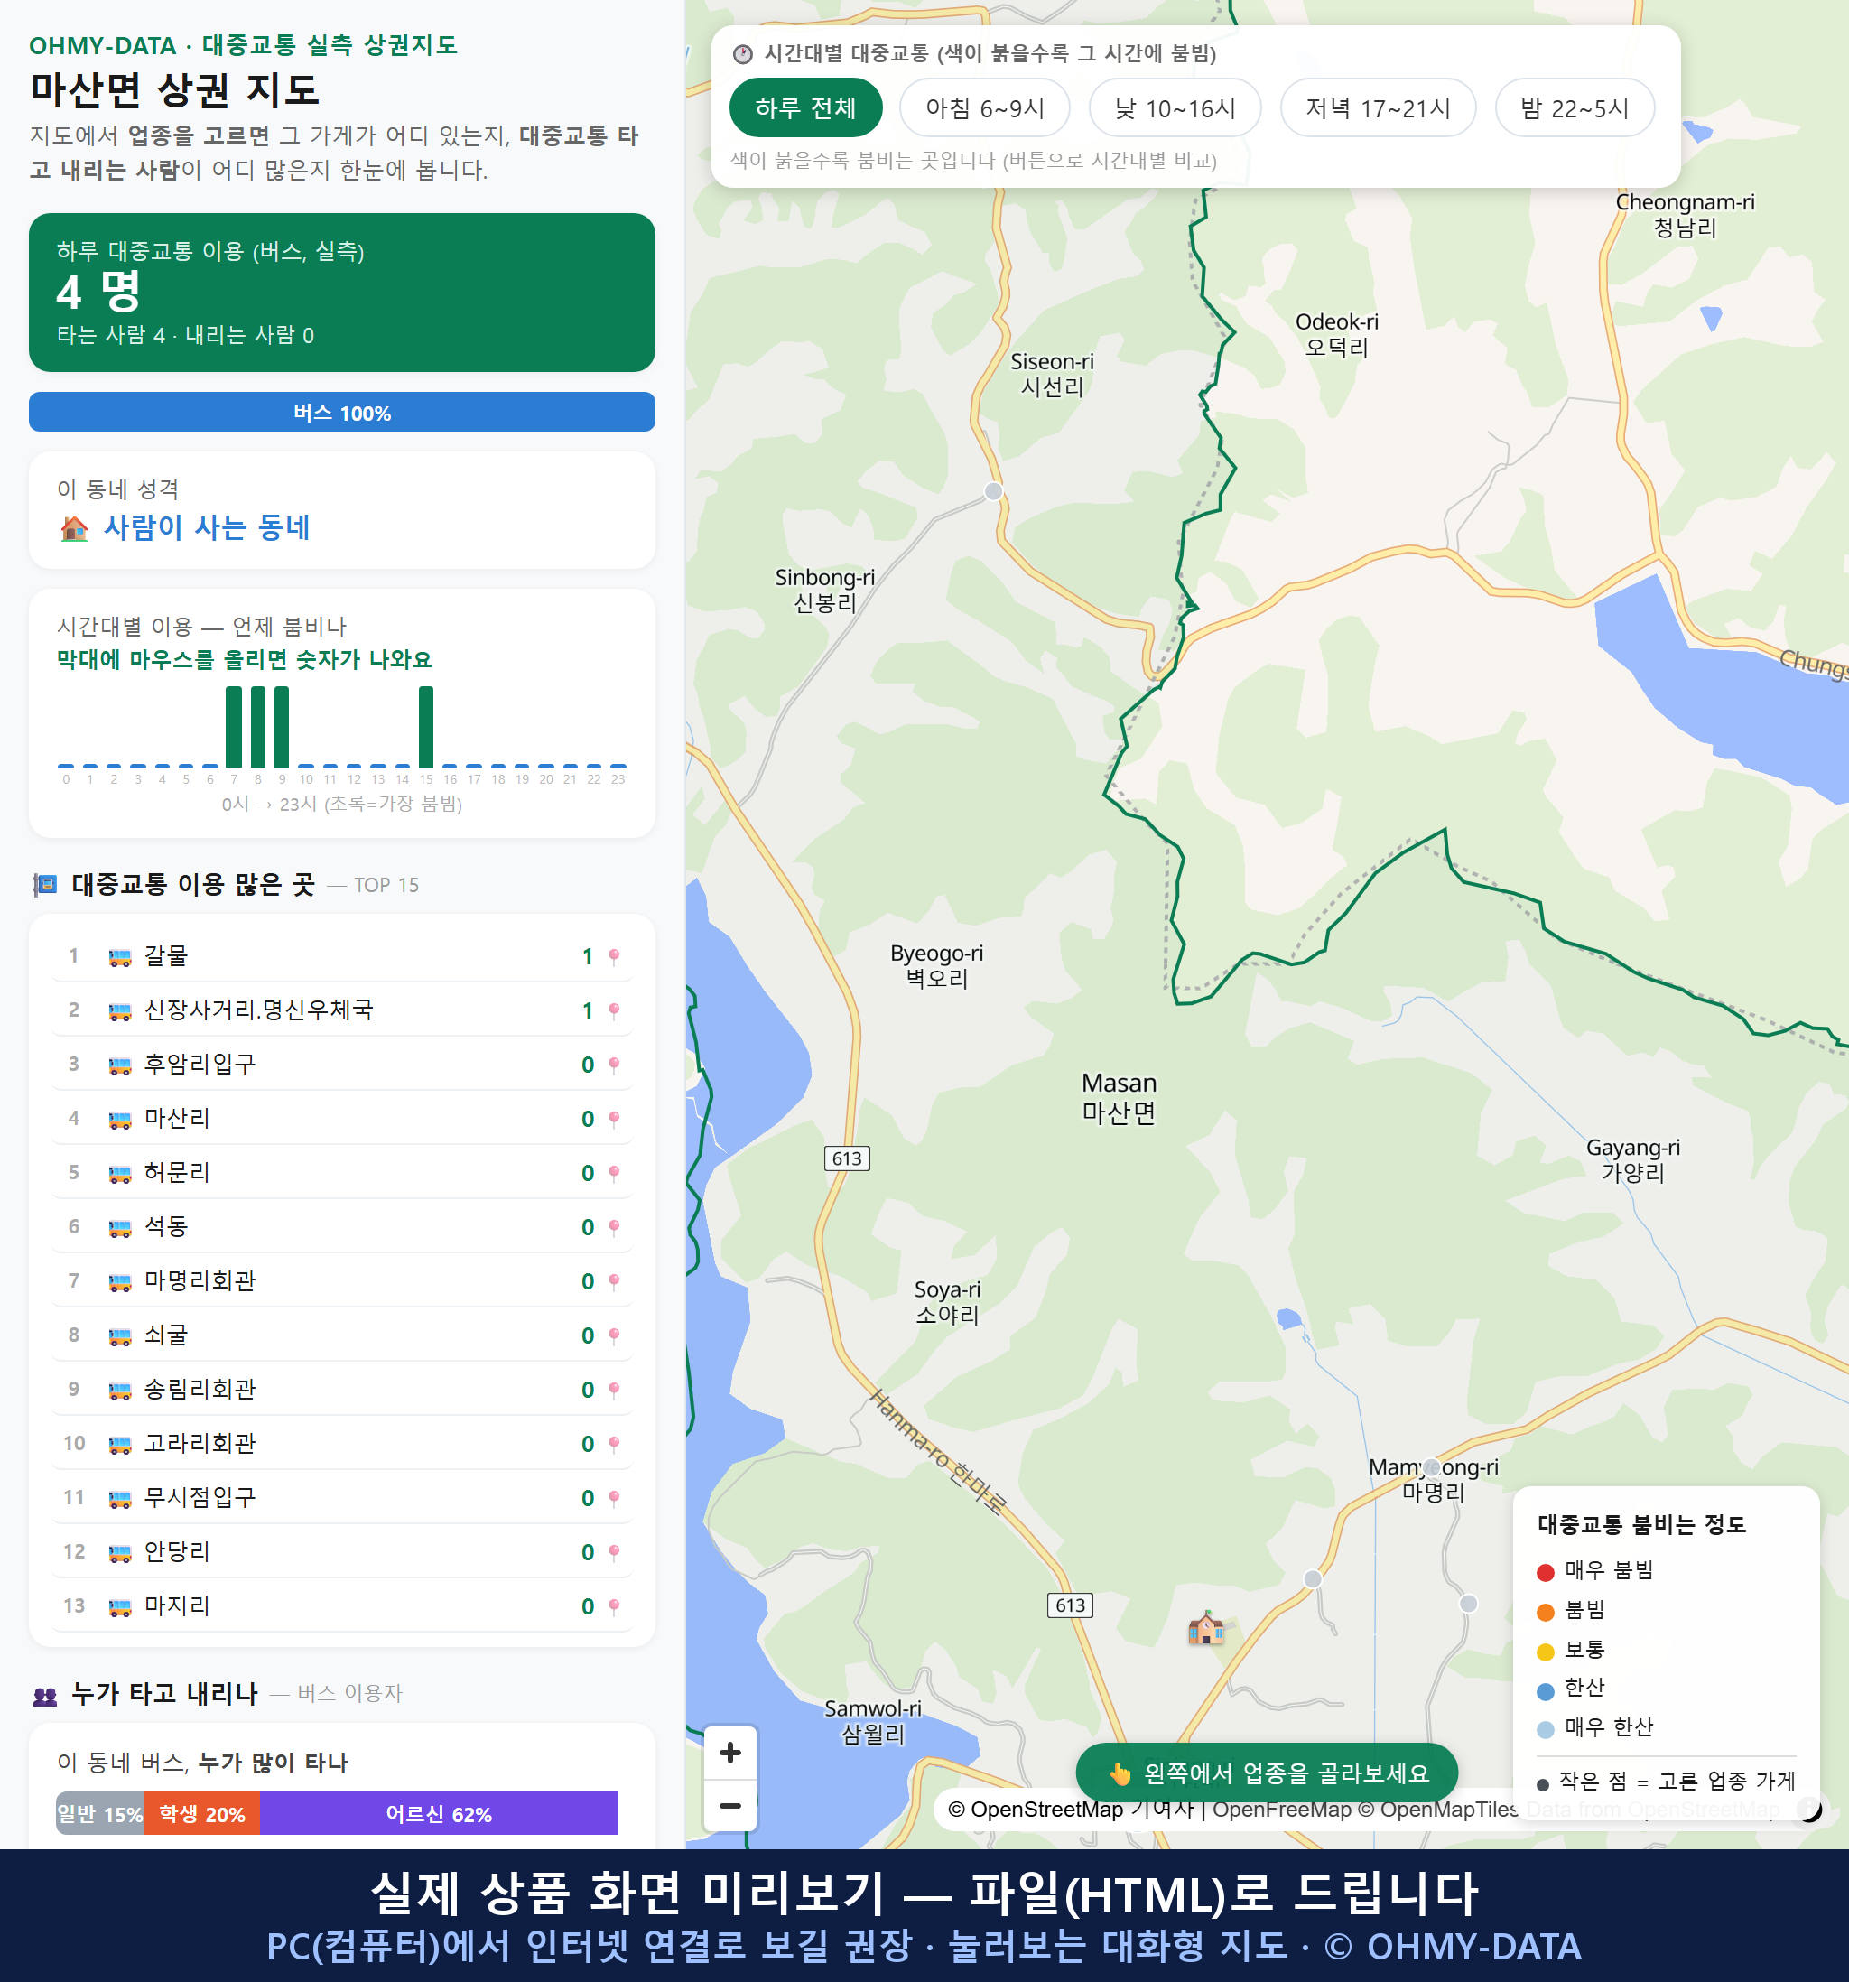Click the 매우 붐빔 red legend dot
This screenshot has height=1982, width=1849.
pos(1545,1572)
